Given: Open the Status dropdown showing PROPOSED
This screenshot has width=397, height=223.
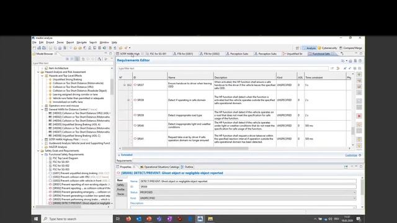Looking at the screenshot, I should (x=248, y=193).
